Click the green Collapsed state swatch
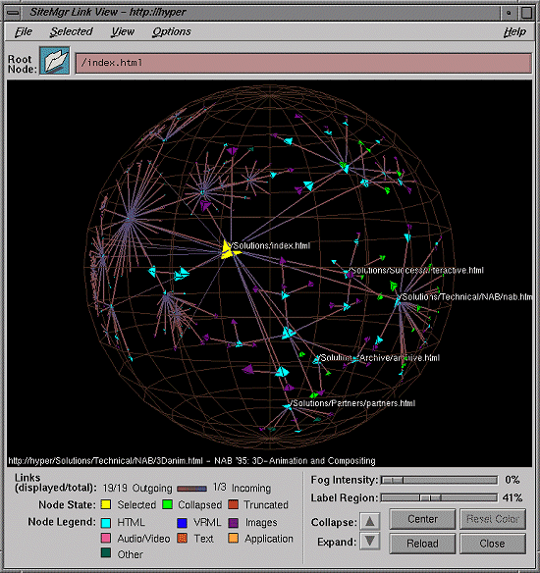 (x=167, y=504)
